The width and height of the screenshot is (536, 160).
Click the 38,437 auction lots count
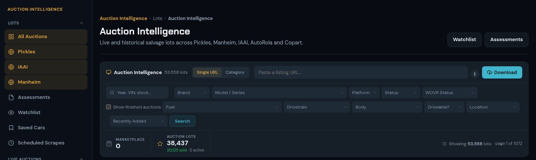coord(178,143)
